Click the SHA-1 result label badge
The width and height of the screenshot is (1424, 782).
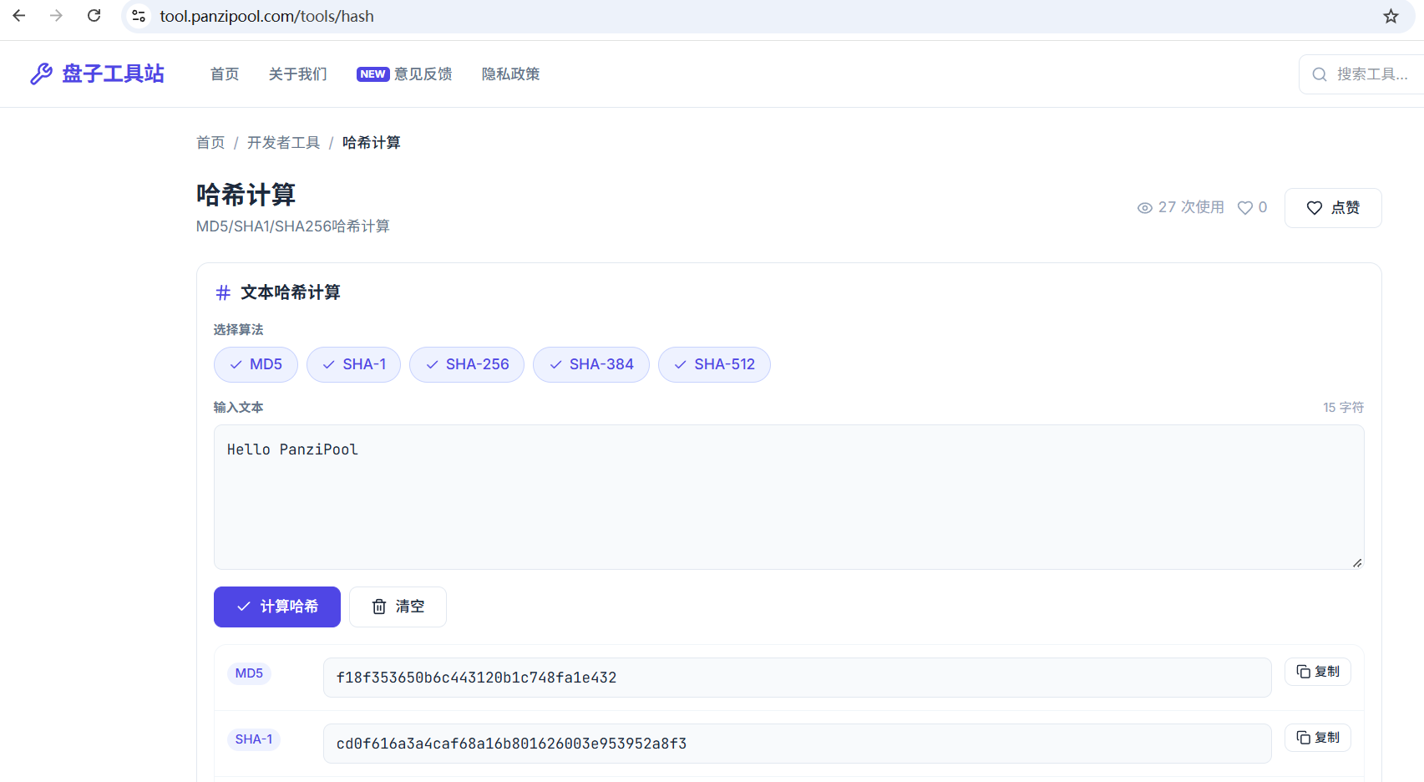[x=254, y=739]
